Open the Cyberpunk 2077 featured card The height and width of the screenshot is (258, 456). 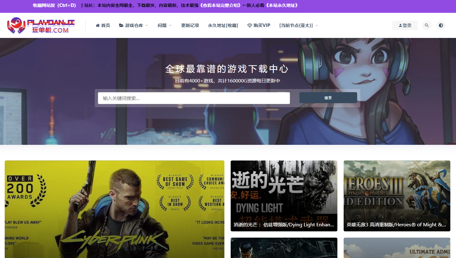coord(115,209)
